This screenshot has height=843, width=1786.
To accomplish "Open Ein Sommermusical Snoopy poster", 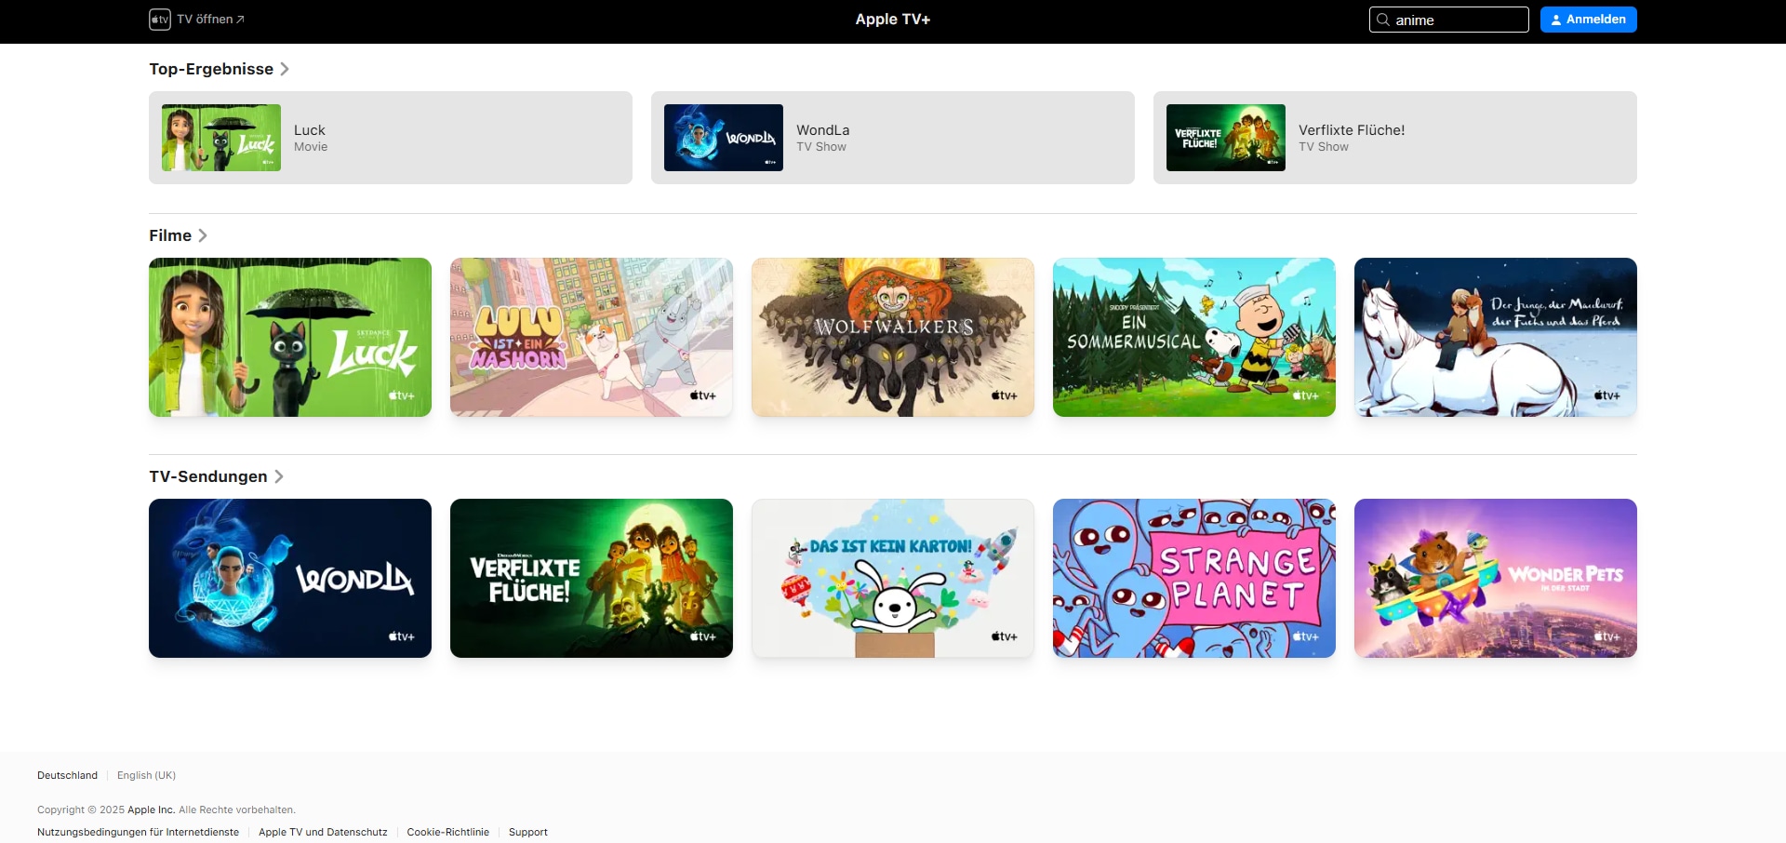I will coord(1194,337).
